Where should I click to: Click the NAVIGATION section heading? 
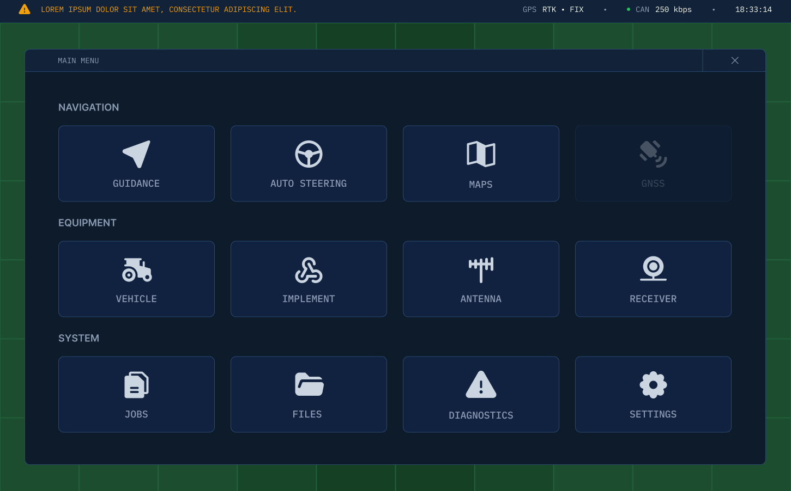pyautogui.click(x=89, y=107)
